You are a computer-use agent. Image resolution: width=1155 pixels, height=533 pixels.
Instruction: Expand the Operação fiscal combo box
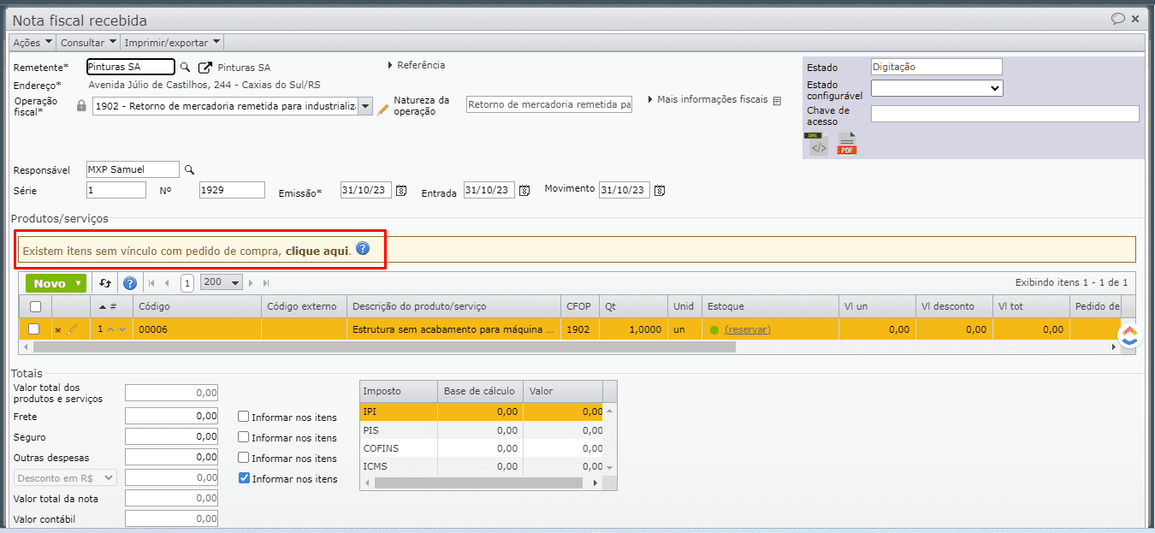pos(365,106)
